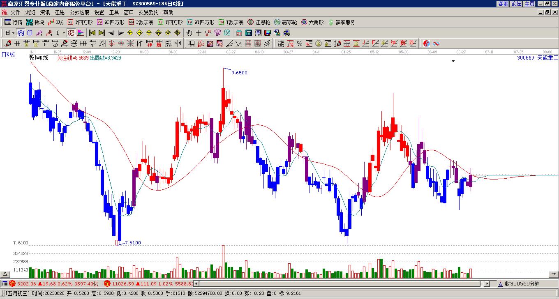Click the 客服 button in title bar
This screenshot has width=559, height=299.
pyautogui.click(x=503, y=4)
